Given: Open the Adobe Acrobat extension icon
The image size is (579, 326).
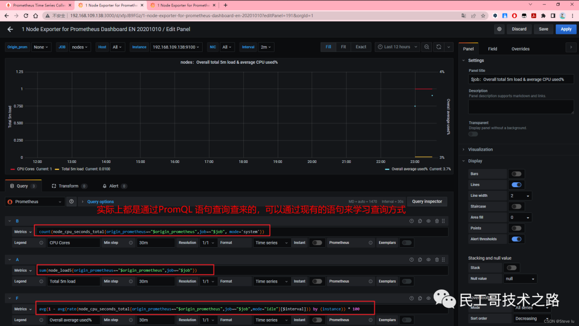Looking at the screenshot, I should [x=533, y=16].
